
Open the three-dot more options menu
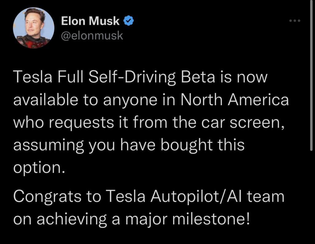pyautogui.click(x=295, y=21)
